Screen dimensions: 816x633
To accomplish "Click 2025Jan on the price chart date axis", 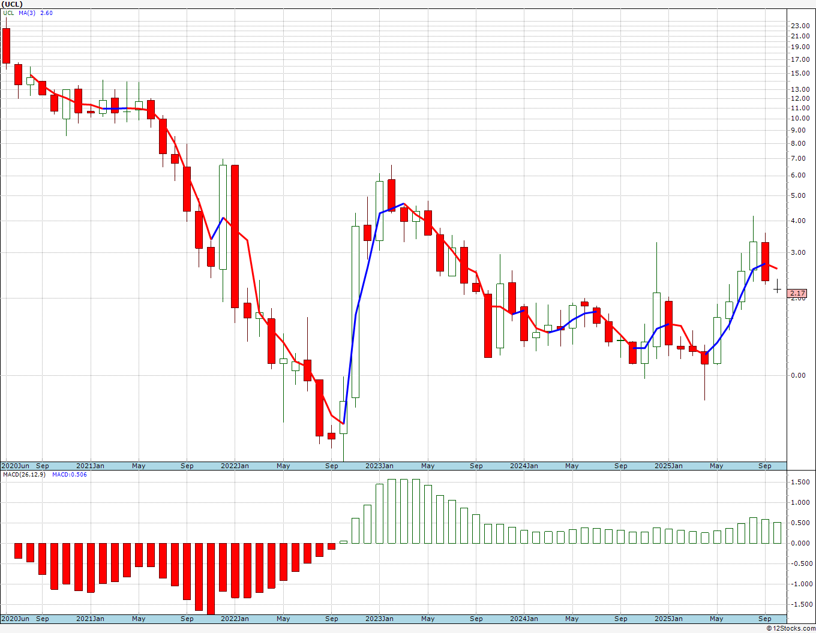I will pos(668,466).
